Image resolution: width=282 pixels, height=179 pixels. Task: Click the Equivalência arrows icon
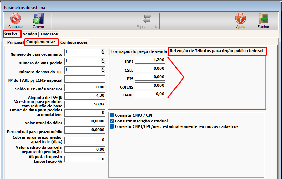[147, 19]
